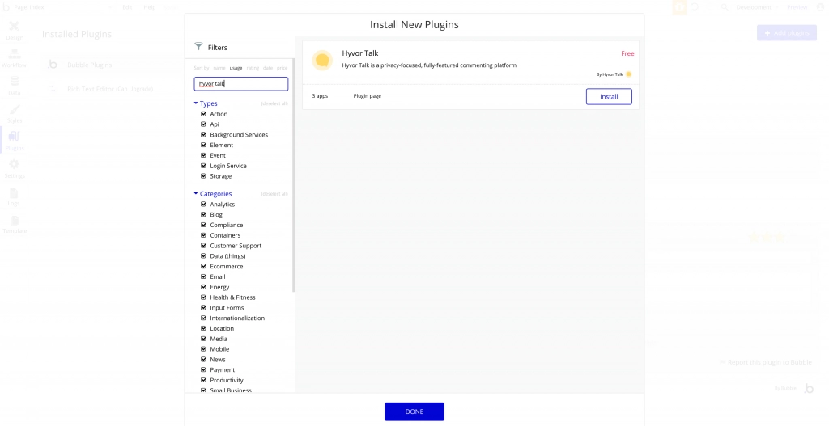This screenshot has width=829, height=426.
Task: Toggle the Mobile category checkbox
Action: pyautogui.click(x=203, y=348)
